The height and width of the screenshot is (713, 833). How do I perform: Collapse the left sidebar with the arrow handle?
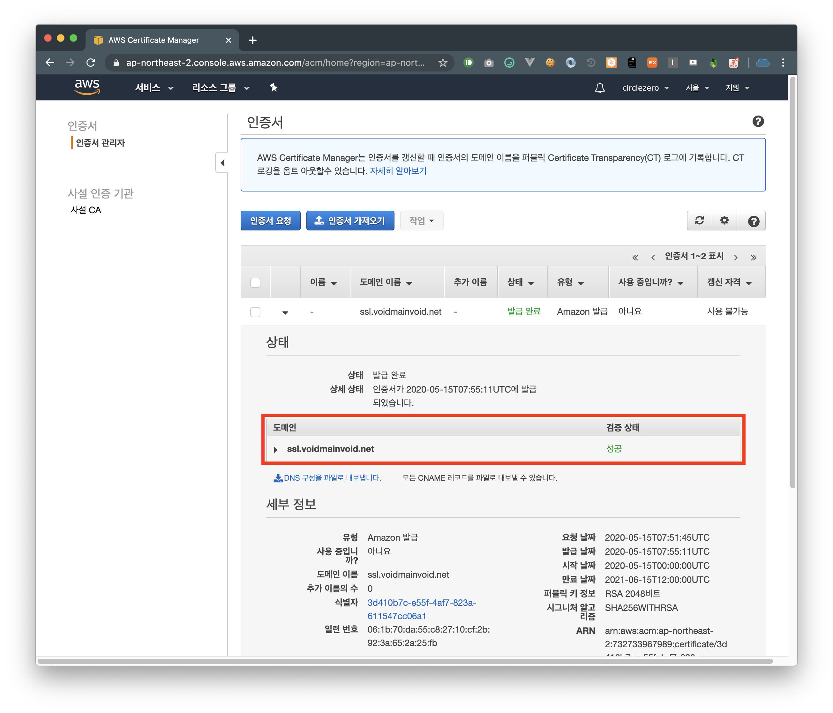[x=222, y=163]
